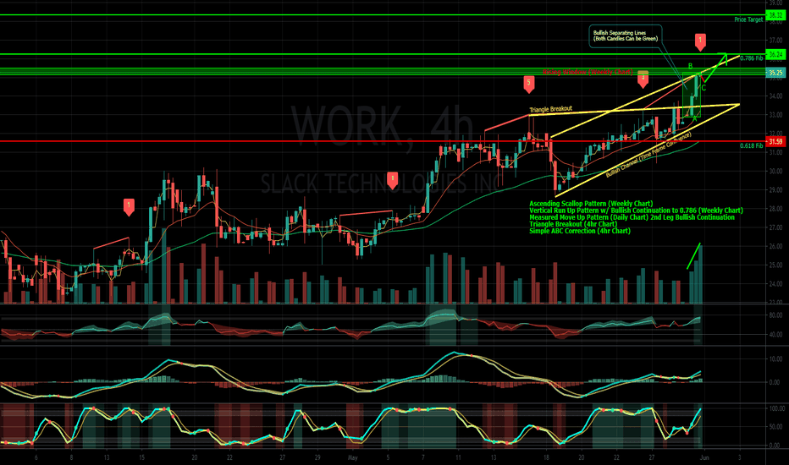Select the 'Measured Move Up Pattern' note line
Image resolution: width=789 pixels, height=465 pixels.
tap(632, 217)
